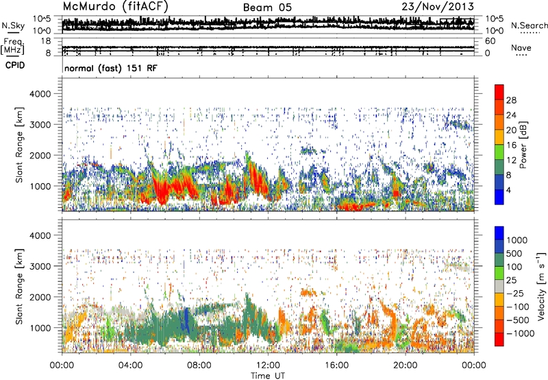This screenshot has height=380, width=548.
Task: Pick the Power colorbar segment between 16 and 20
Action: [499, 137]
